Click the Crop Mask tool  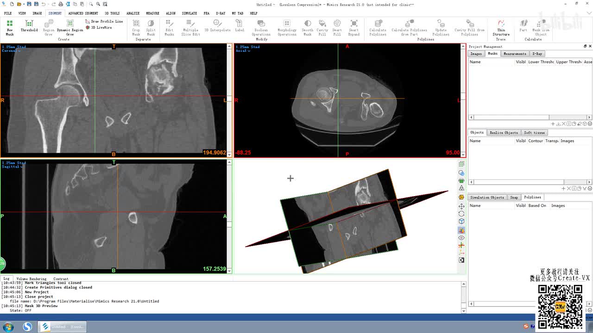point(136,27)
